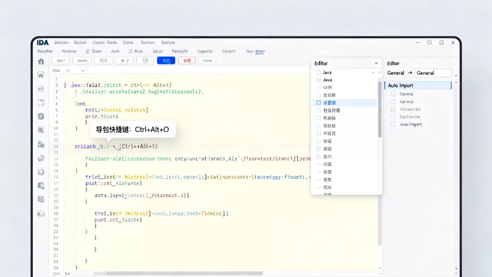Click scroll-down arrow of right settings panel
This screenshot has width=492, height=277.
456,269
